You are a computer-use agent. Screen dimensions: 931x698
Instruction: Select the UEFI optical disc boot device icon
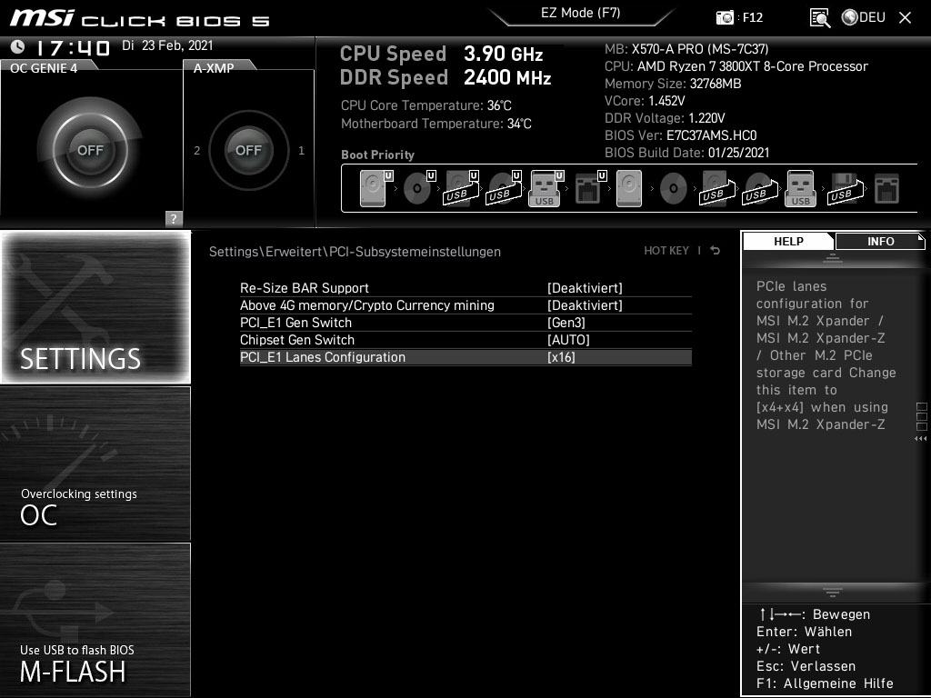point(419,189)
